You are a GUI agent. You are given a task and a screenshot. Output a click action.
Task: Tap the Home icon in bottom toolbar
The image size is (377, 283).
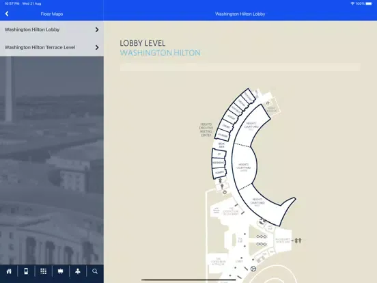(x=9, y=271)
